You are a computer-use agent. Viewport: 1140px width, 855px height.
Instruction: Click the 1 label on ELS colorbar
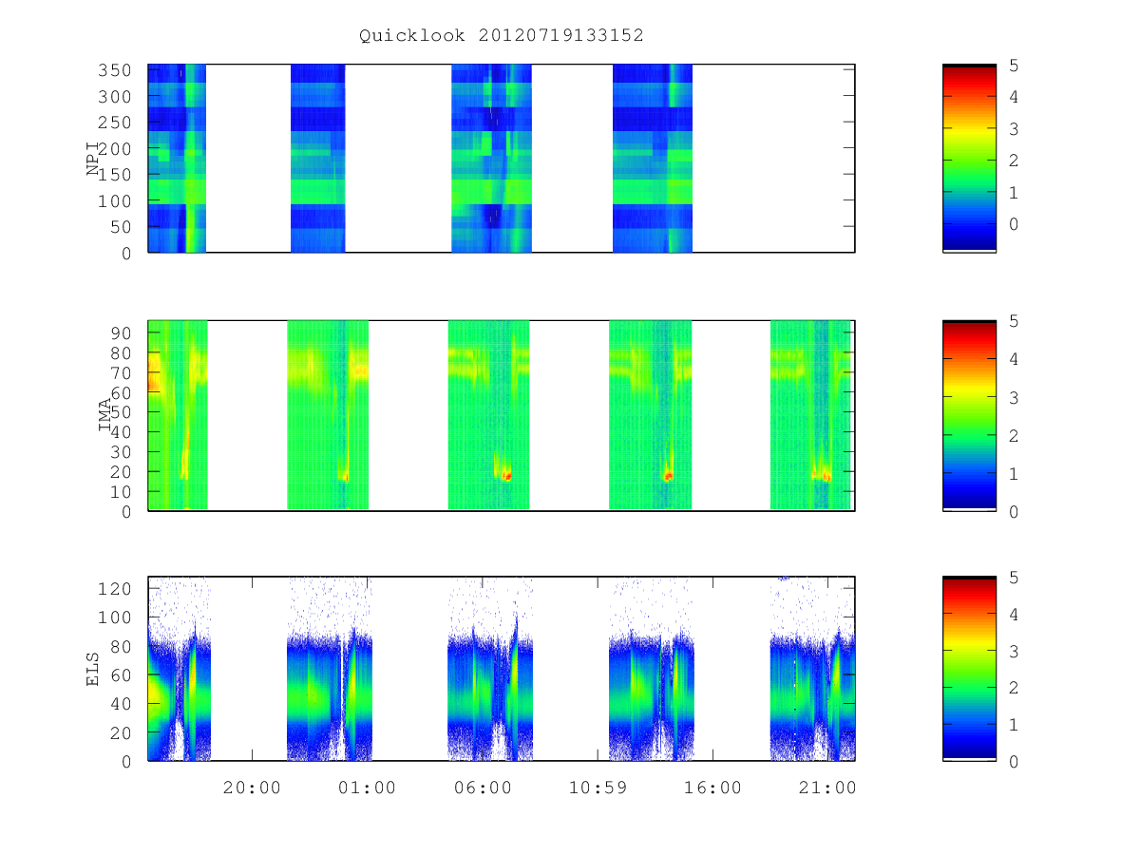[x=1013, y=725]
